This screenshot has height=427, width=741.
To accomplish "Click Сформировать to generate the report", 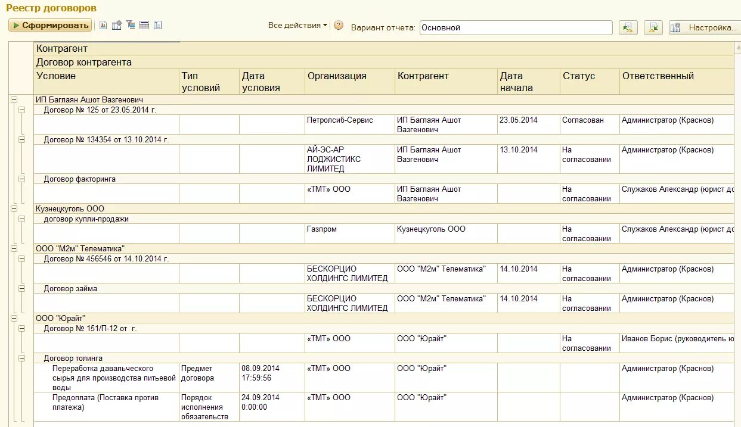I will point(50,25).
